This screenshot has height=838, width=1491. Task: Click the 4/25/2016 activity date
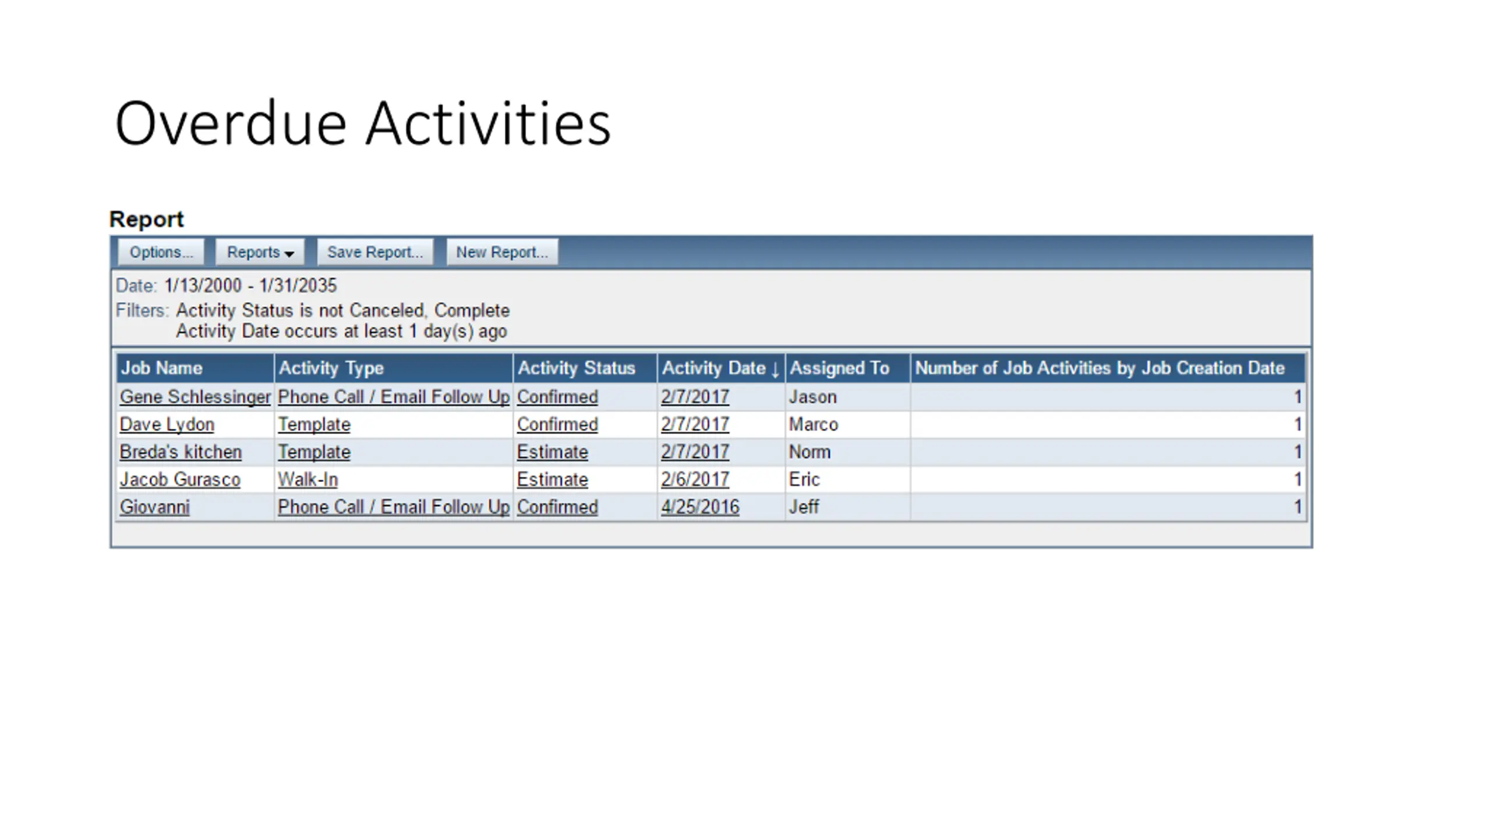[700, 507]
